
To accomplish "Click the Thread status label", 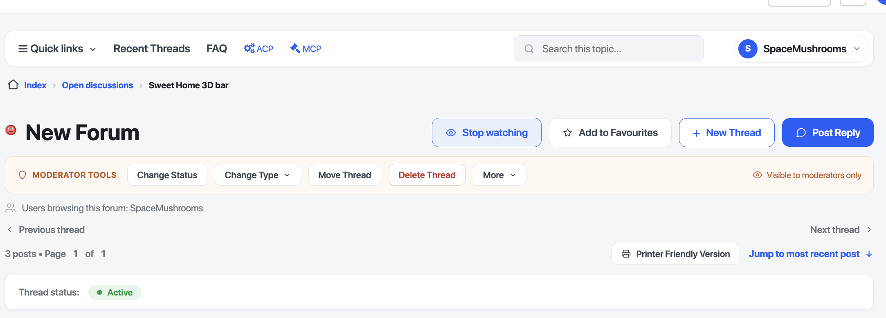I will click(x=49, y=292).
